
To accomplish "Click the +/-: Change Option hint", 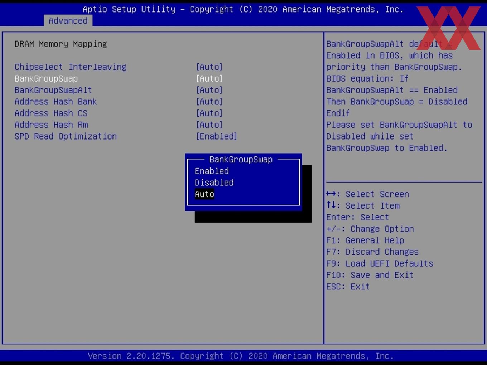I will click(x=370, y=229).
